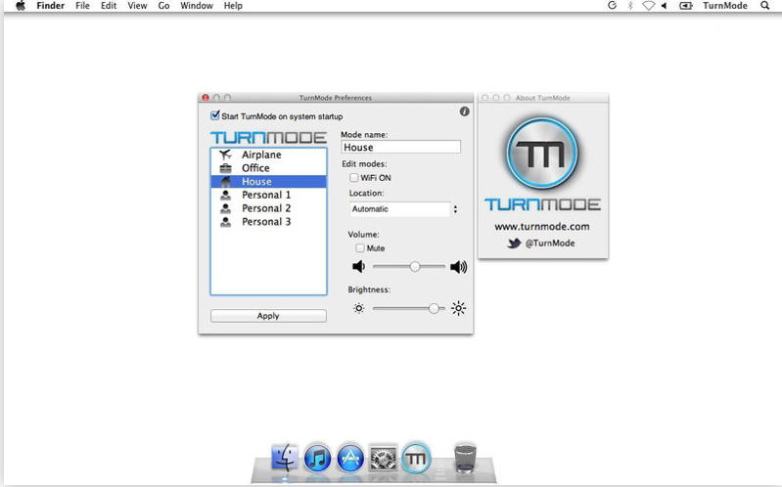Screen dimensions: 782x487
Task: Open the Edit menu
Action: click(x=109, y=6)
